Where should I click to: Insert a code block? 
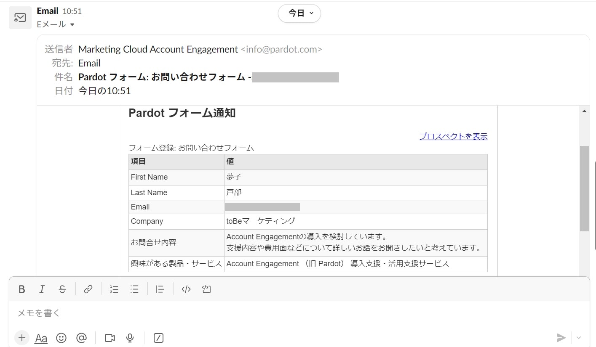[206, 289]
